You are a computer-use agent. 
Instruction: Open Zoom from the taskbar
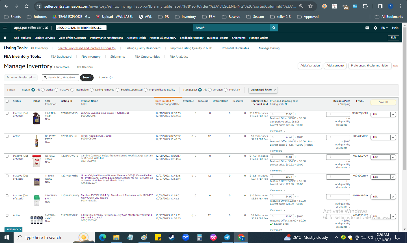(x=186, y=237)
